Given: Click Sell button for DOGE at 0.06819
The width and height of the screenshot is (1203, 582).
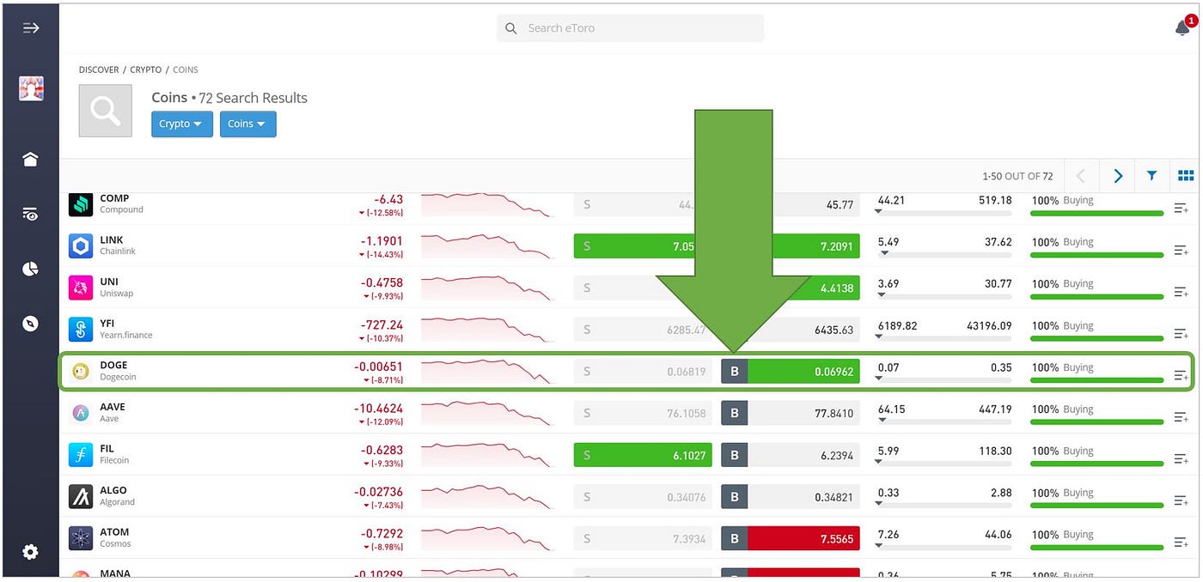Looking at the screenshot, I should [x=643, y=372].
